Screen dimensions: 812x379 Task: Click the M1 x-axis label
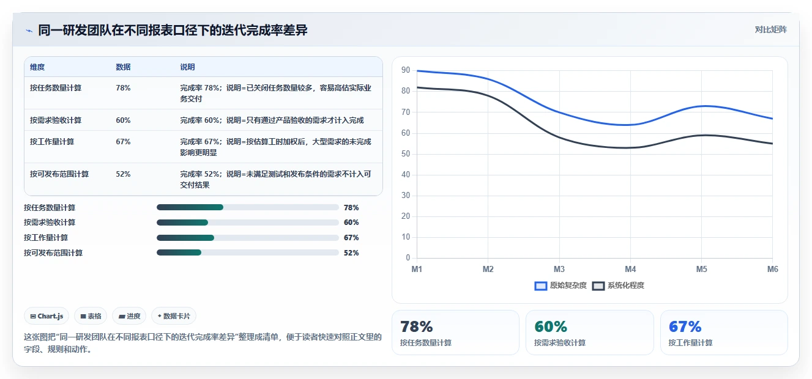417,269
